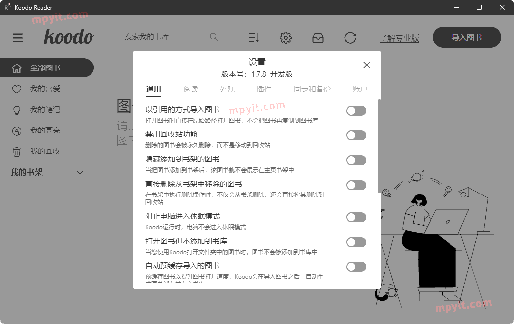Click the trash icon for 我的回收
Image resolution: width=514 pixels, height=324 pixels.
tap(17, 152)
